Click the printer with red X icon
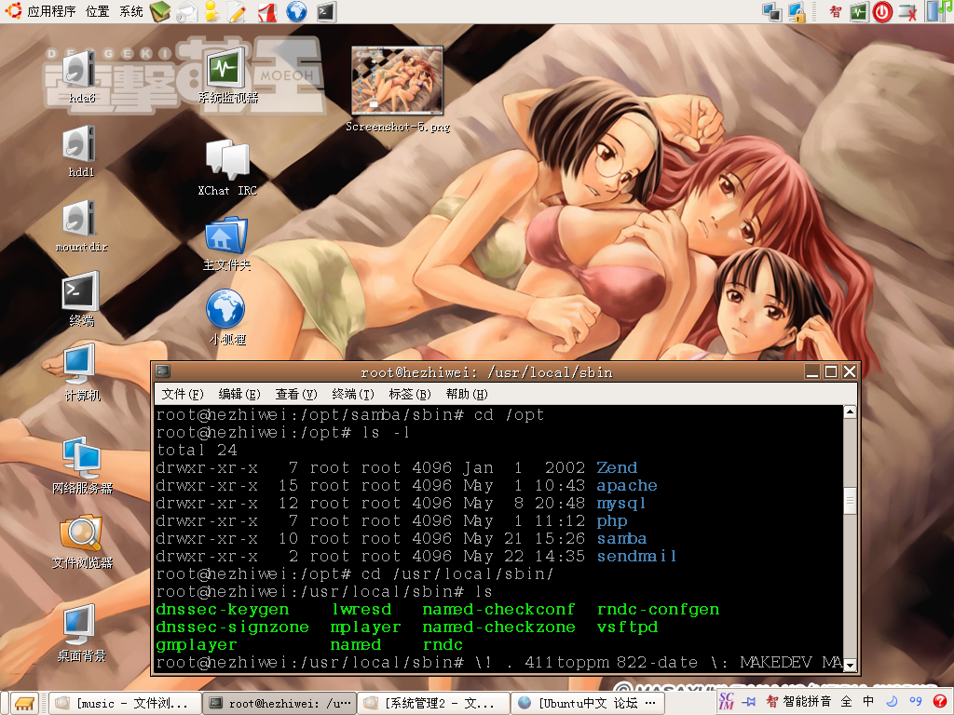 [x=907, y=12]
